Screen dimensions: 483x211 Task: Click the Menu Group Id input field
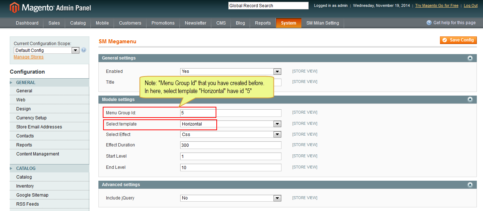pyautogui.click(x=231, y=113)
